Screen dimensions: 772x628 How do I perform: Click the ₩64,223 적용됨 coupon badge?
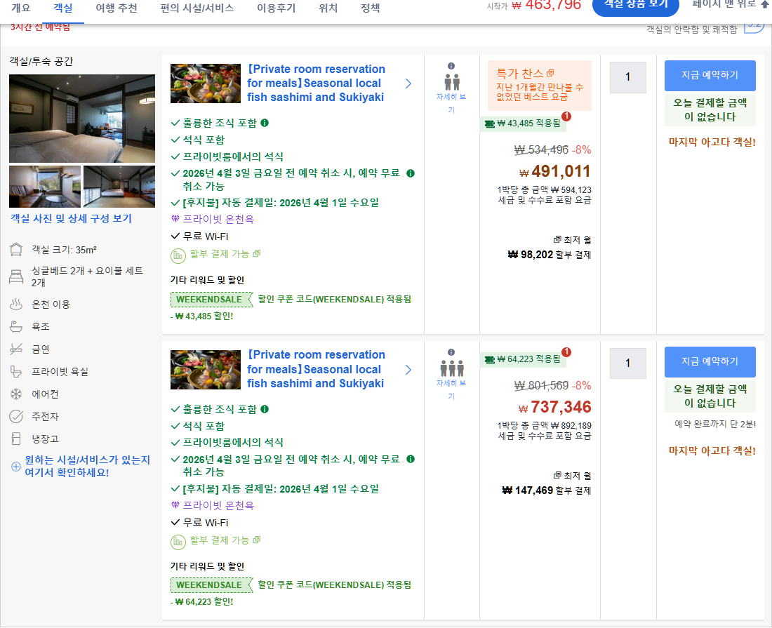523,359
